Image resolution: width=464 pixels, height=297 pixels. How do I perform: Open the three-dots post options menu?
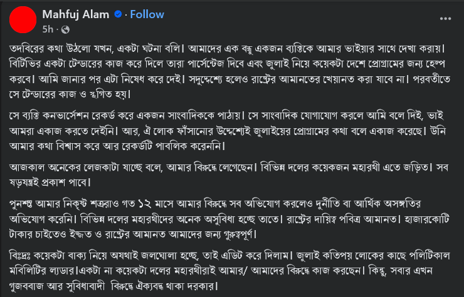pos(445,19)
